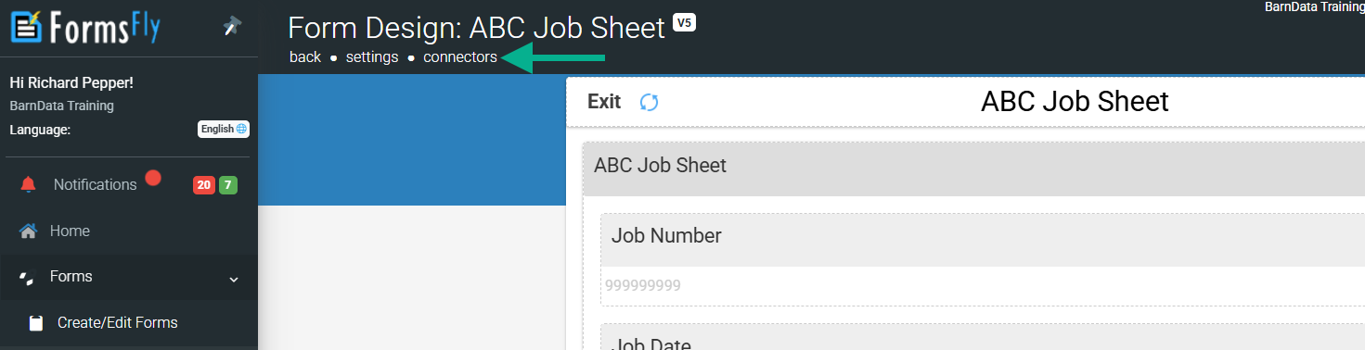Click the Exit button
The width and height of the screenshot is (1365, 350).
(604, 102)
